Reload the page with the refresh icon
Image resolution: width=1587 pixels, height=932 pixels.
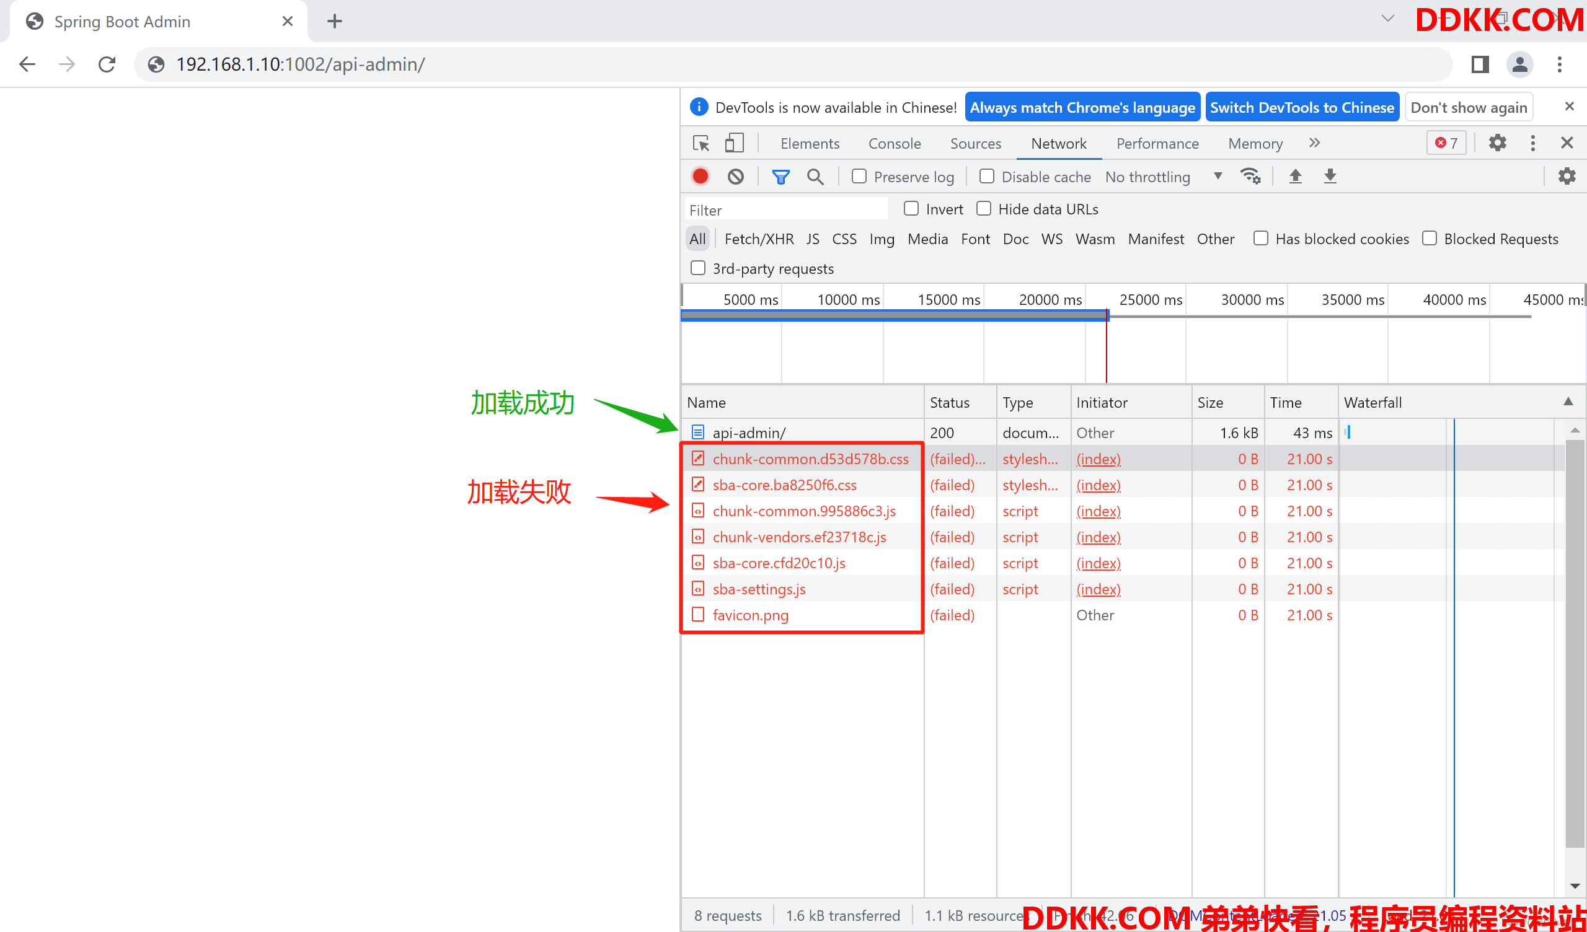click(x=107, y=64)
